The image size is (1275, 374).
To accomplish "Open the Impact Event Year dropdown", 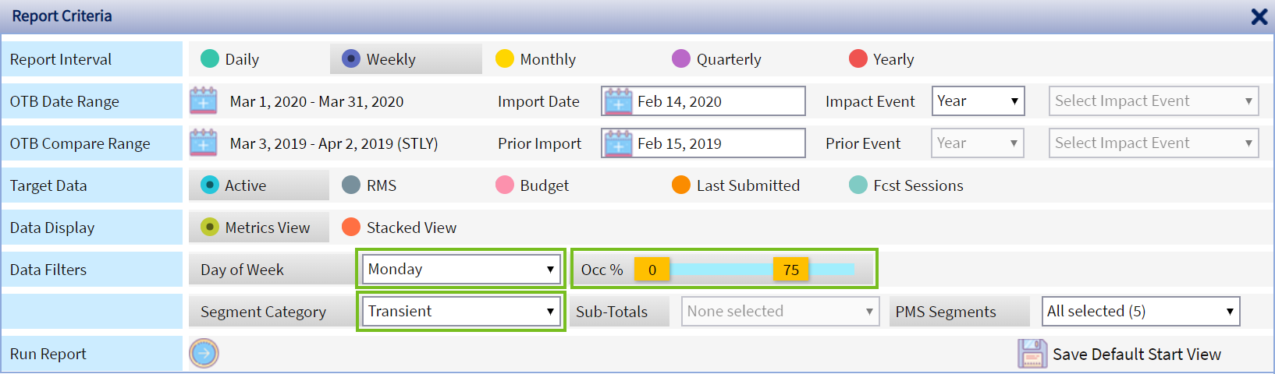I will click(x=978, y=101).
